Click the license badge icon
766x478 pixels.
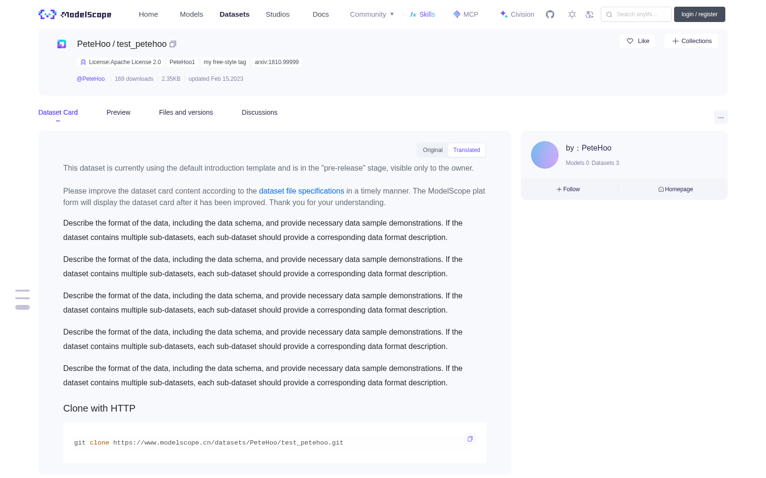point(83,62)
